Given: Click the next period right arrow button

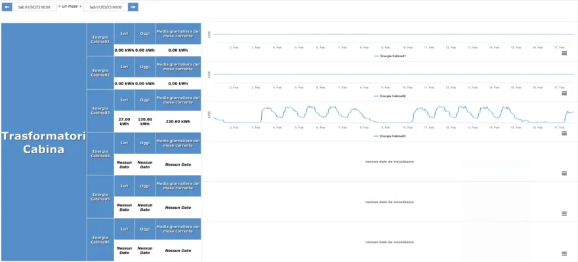Looking at the screenshot, I should pos(133,7).
